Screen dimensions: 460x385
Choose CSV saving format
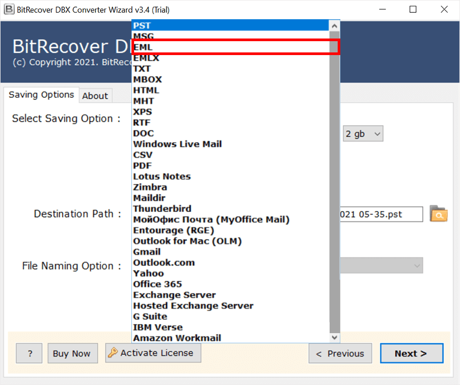[x=230, y=155]
